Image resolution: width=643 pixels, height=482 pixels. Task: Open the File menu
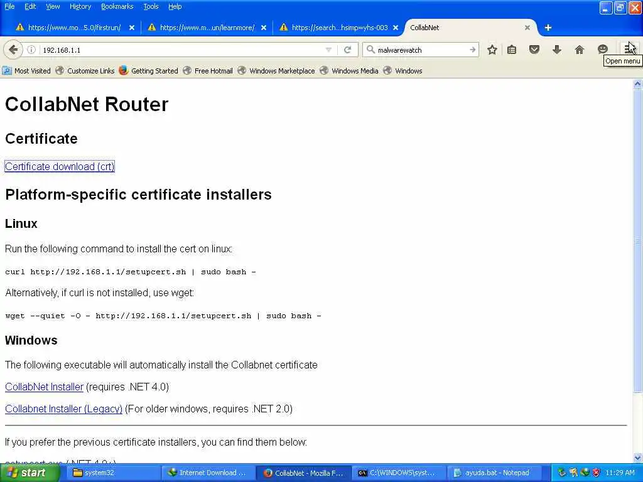point(9,6)
